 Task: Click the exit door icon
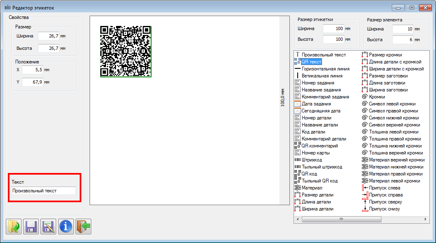coord(83,227)
